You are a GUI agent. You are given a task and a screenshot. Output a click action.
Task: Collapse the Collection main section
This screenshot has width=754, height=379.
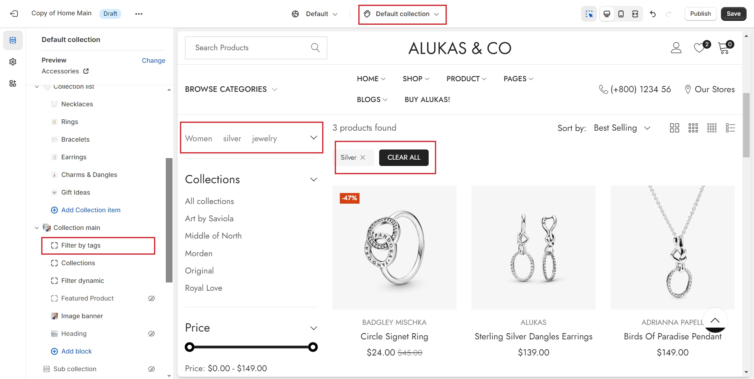pos(37,228)
